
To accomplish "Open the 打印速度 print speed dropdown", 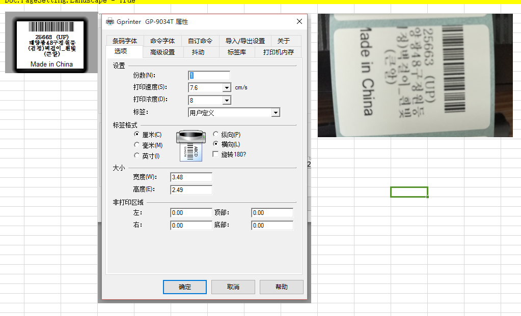I will point(227,87).
